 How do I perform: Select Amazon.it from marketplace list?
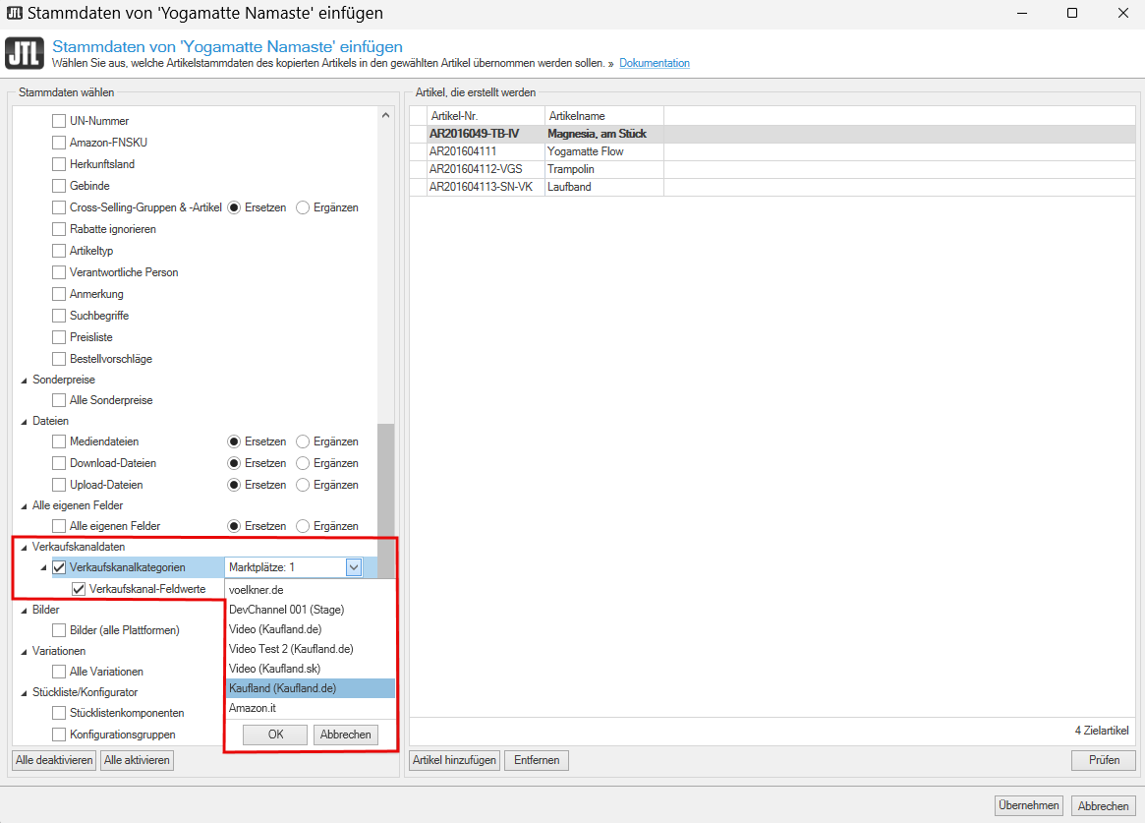[252, 708]
